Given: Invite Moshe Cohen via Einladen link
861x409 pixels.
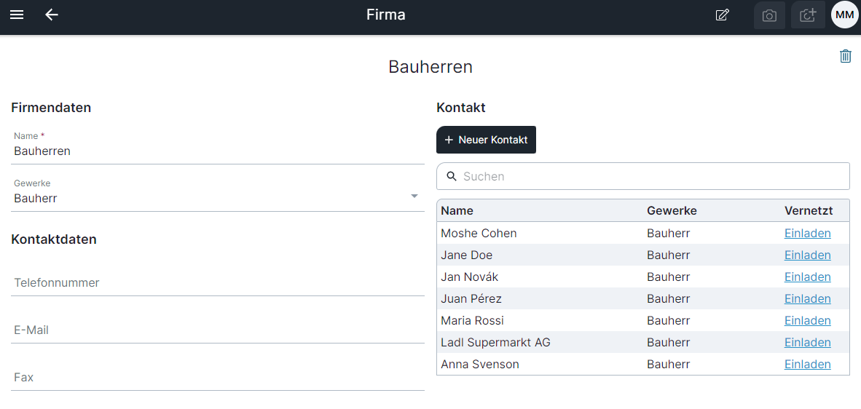Looking at the screenshot, I should 807,233.
